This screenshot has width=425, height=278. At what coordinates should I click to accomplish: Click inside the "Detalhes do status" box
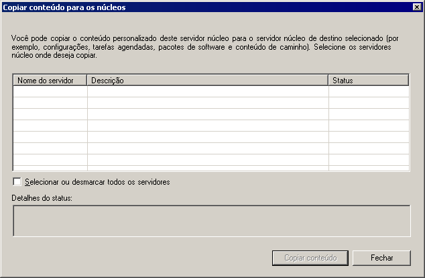212,221
